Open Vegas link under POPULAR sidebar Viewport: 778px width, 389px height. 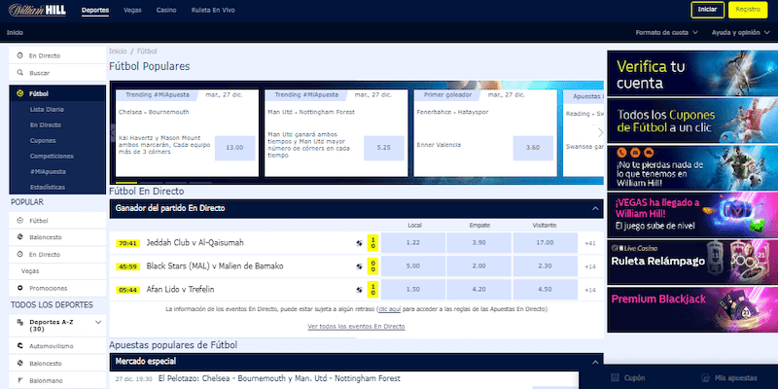[x=30, y=271]
